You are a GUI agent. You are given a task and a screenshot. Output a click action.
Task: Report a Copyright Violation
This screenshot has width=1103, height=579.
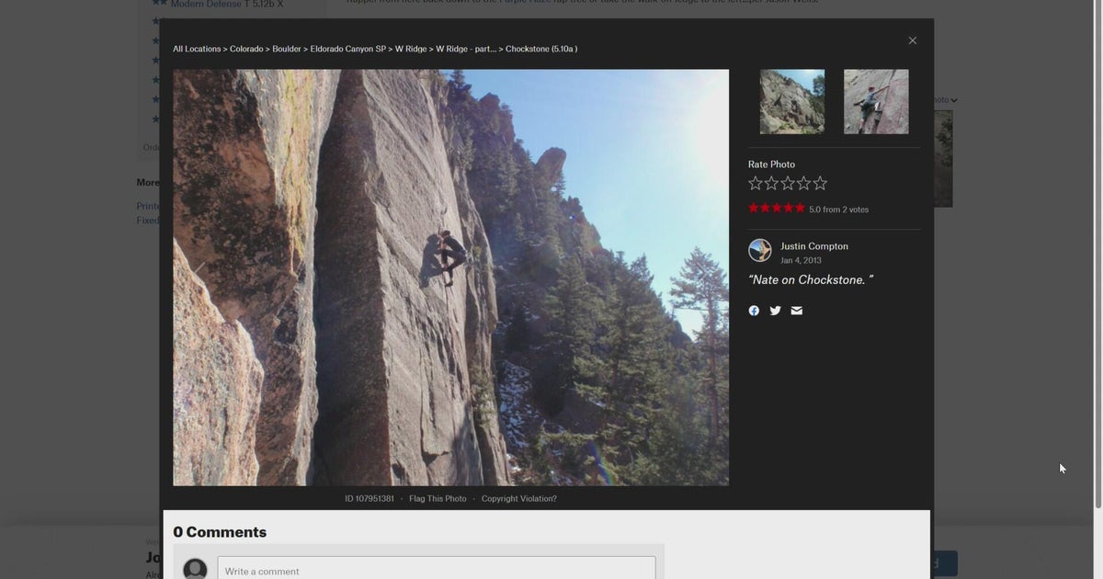pos(519,497)
